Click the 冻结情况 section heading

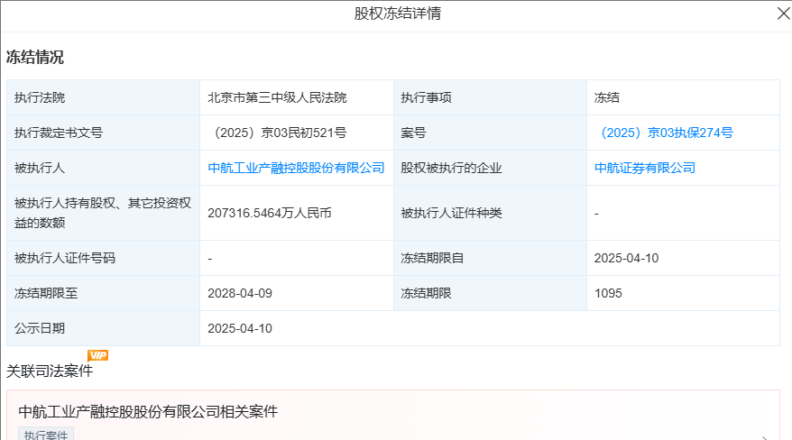pyautogui.click(x=35, y=58)
